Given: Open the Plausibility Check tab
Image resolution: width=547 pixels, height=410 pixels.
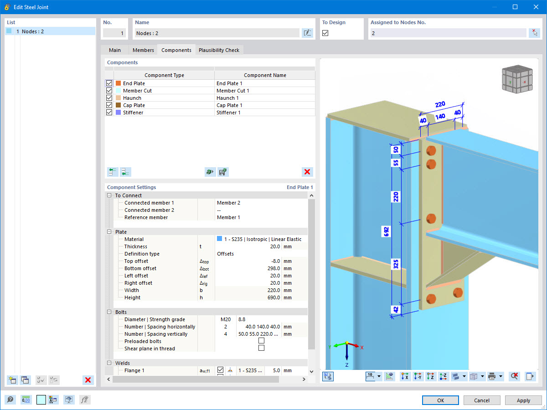Looking at the screenshot, I should (219, 50).
